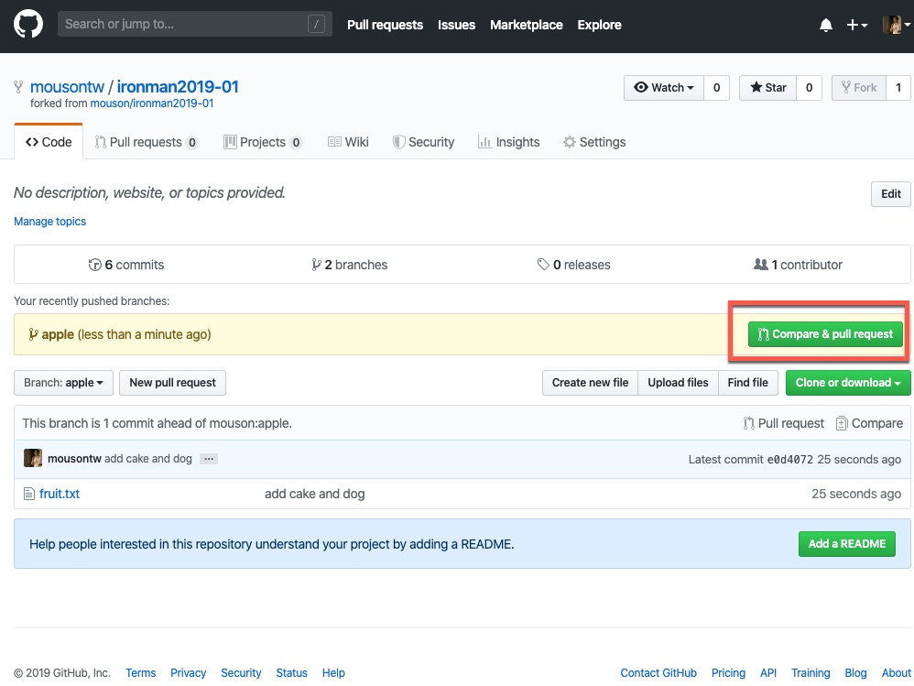Screen dimensions: 914x686
Task: Open the Privacy footer link
Action: pyautogui.click(x=189, y=672)
